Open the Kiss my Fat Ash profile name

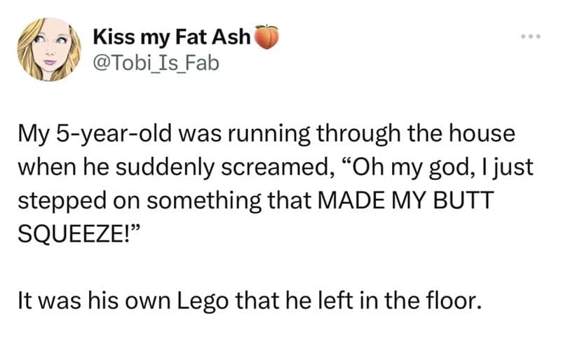tap(172, 38)
